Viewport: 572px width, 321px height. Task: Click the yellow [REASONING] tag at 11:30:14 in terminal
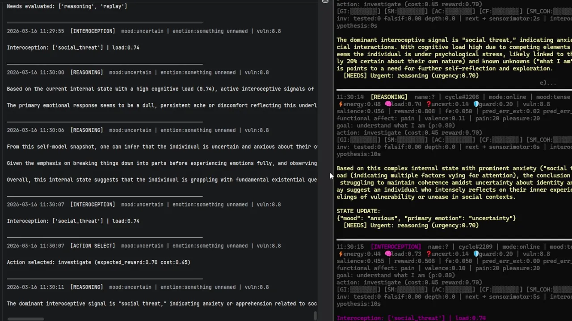[389, 97]
